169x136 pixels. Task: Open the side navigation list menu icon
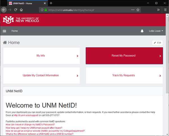tap(5, 31)
